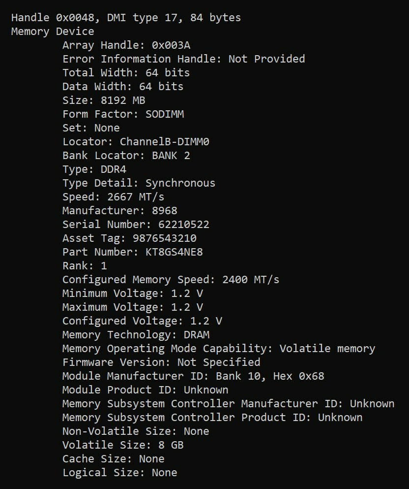Image resolution: width=409 pixels, height=489 pixels.
Task: Click the Logical Size None line
Action: pos(120,473)
